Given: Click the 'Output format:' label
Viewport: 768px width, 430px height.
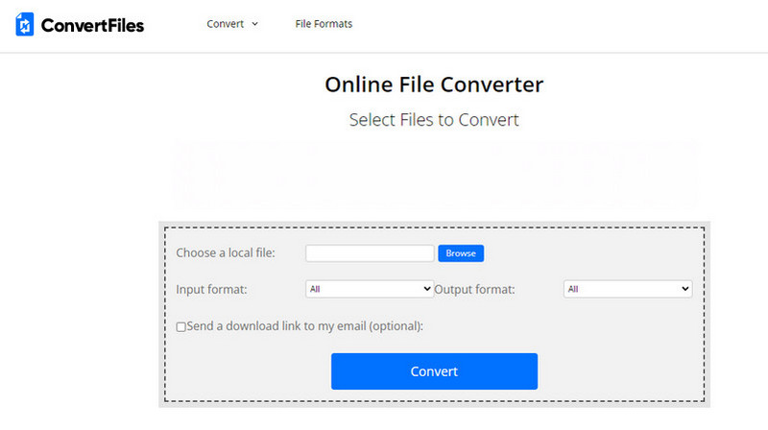Looking at the screenshot, I should click(x=474, y=289).
